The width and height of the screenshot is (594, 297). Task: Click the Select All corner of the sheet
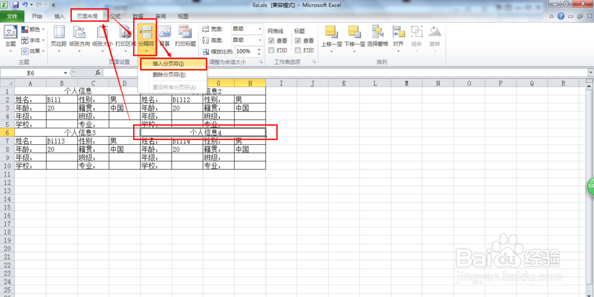pos(7,83)
